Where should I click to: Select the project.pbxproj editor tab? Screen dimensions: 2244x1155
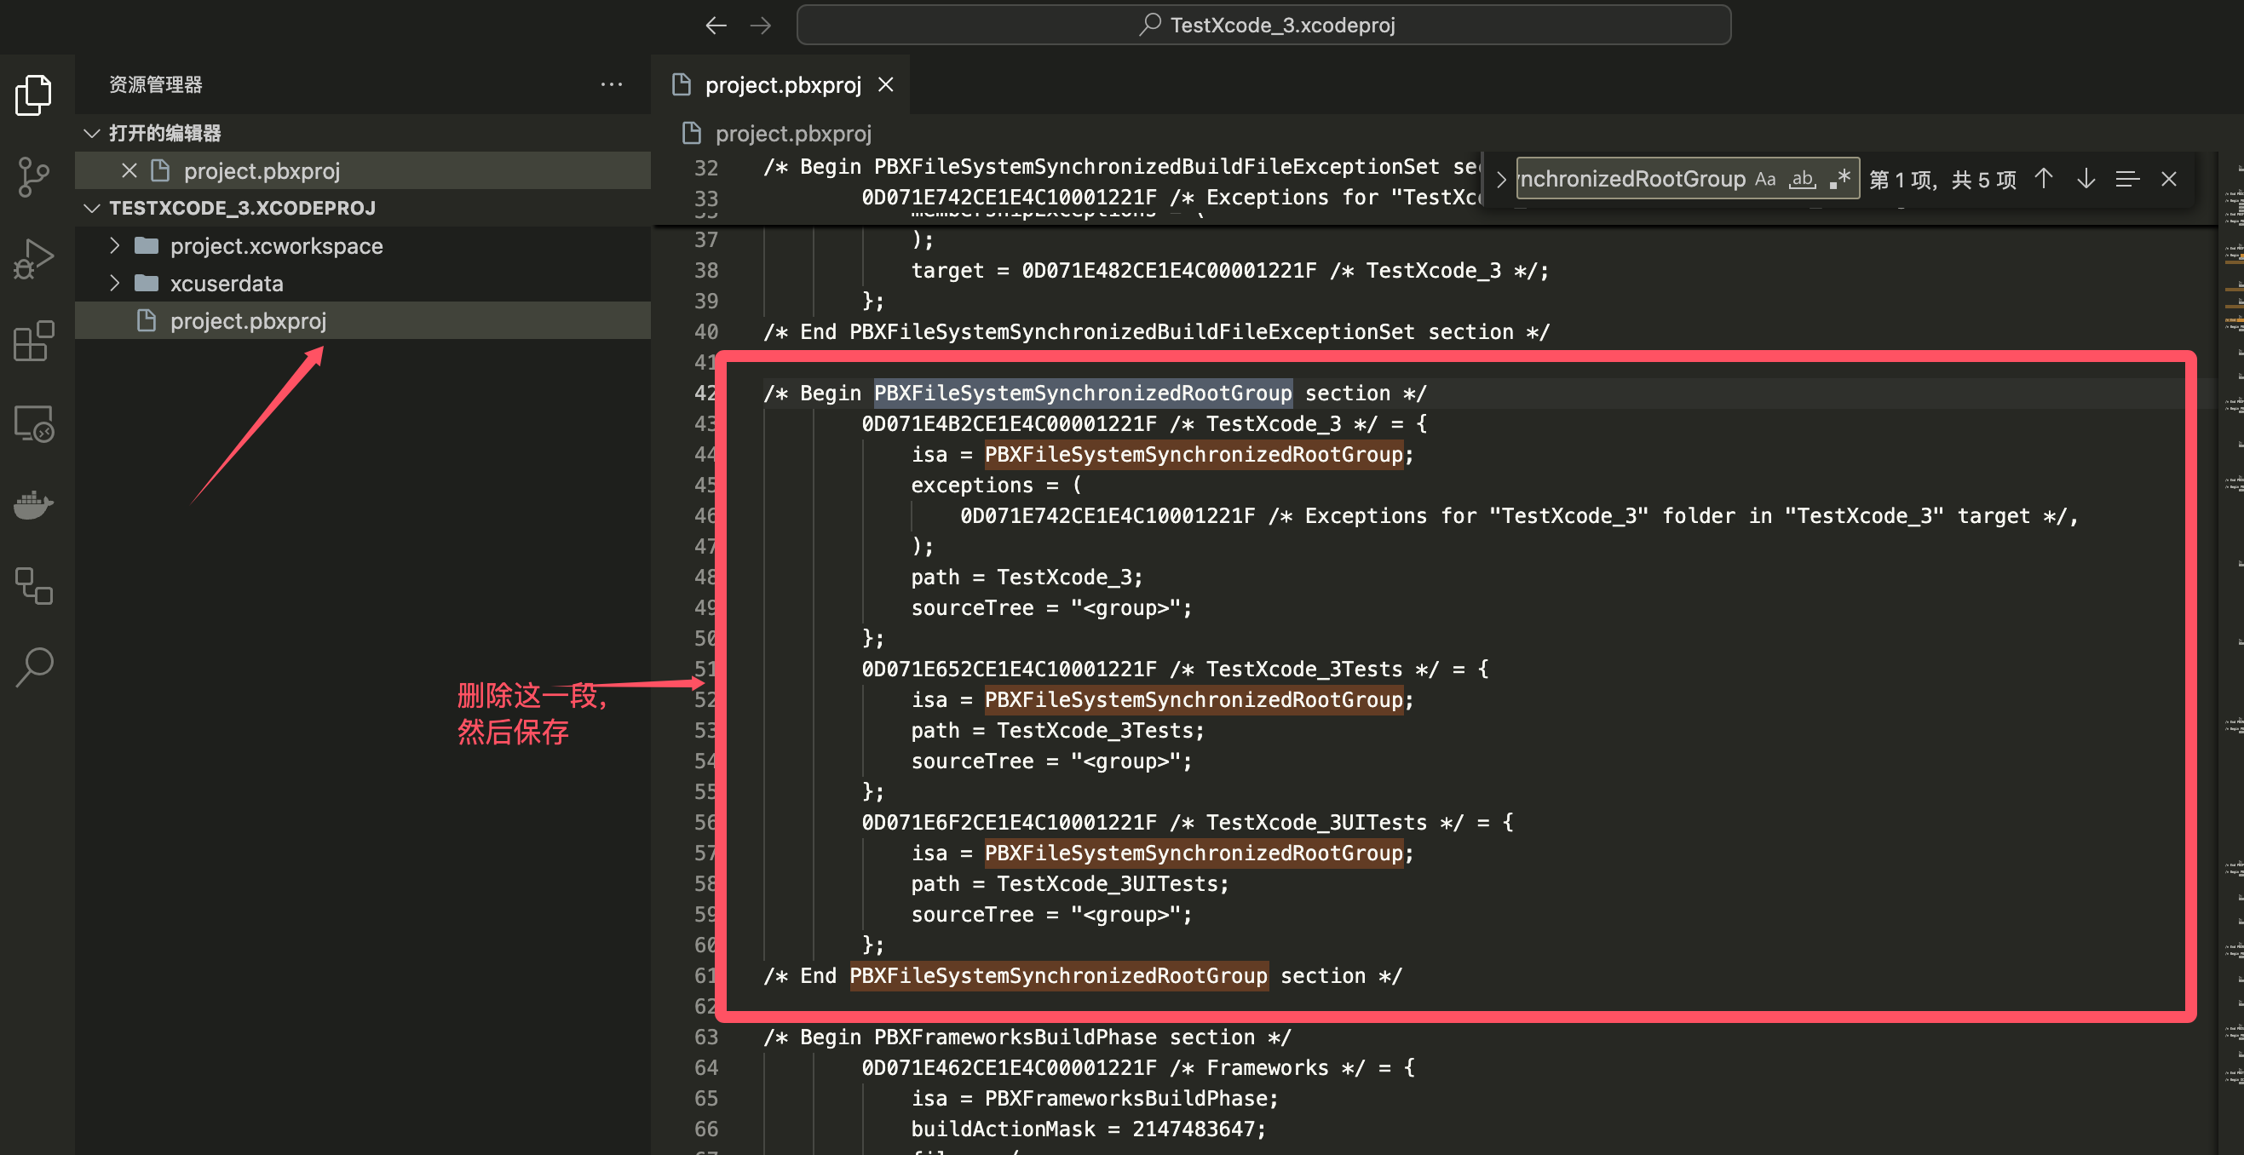(781, 85)
